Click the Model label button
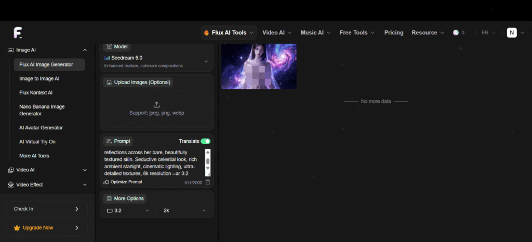 [x=117, y=46]
